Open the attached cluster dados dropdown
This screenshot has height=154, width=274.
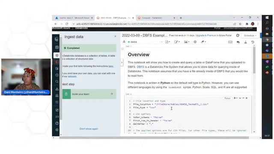coord(145,42)
